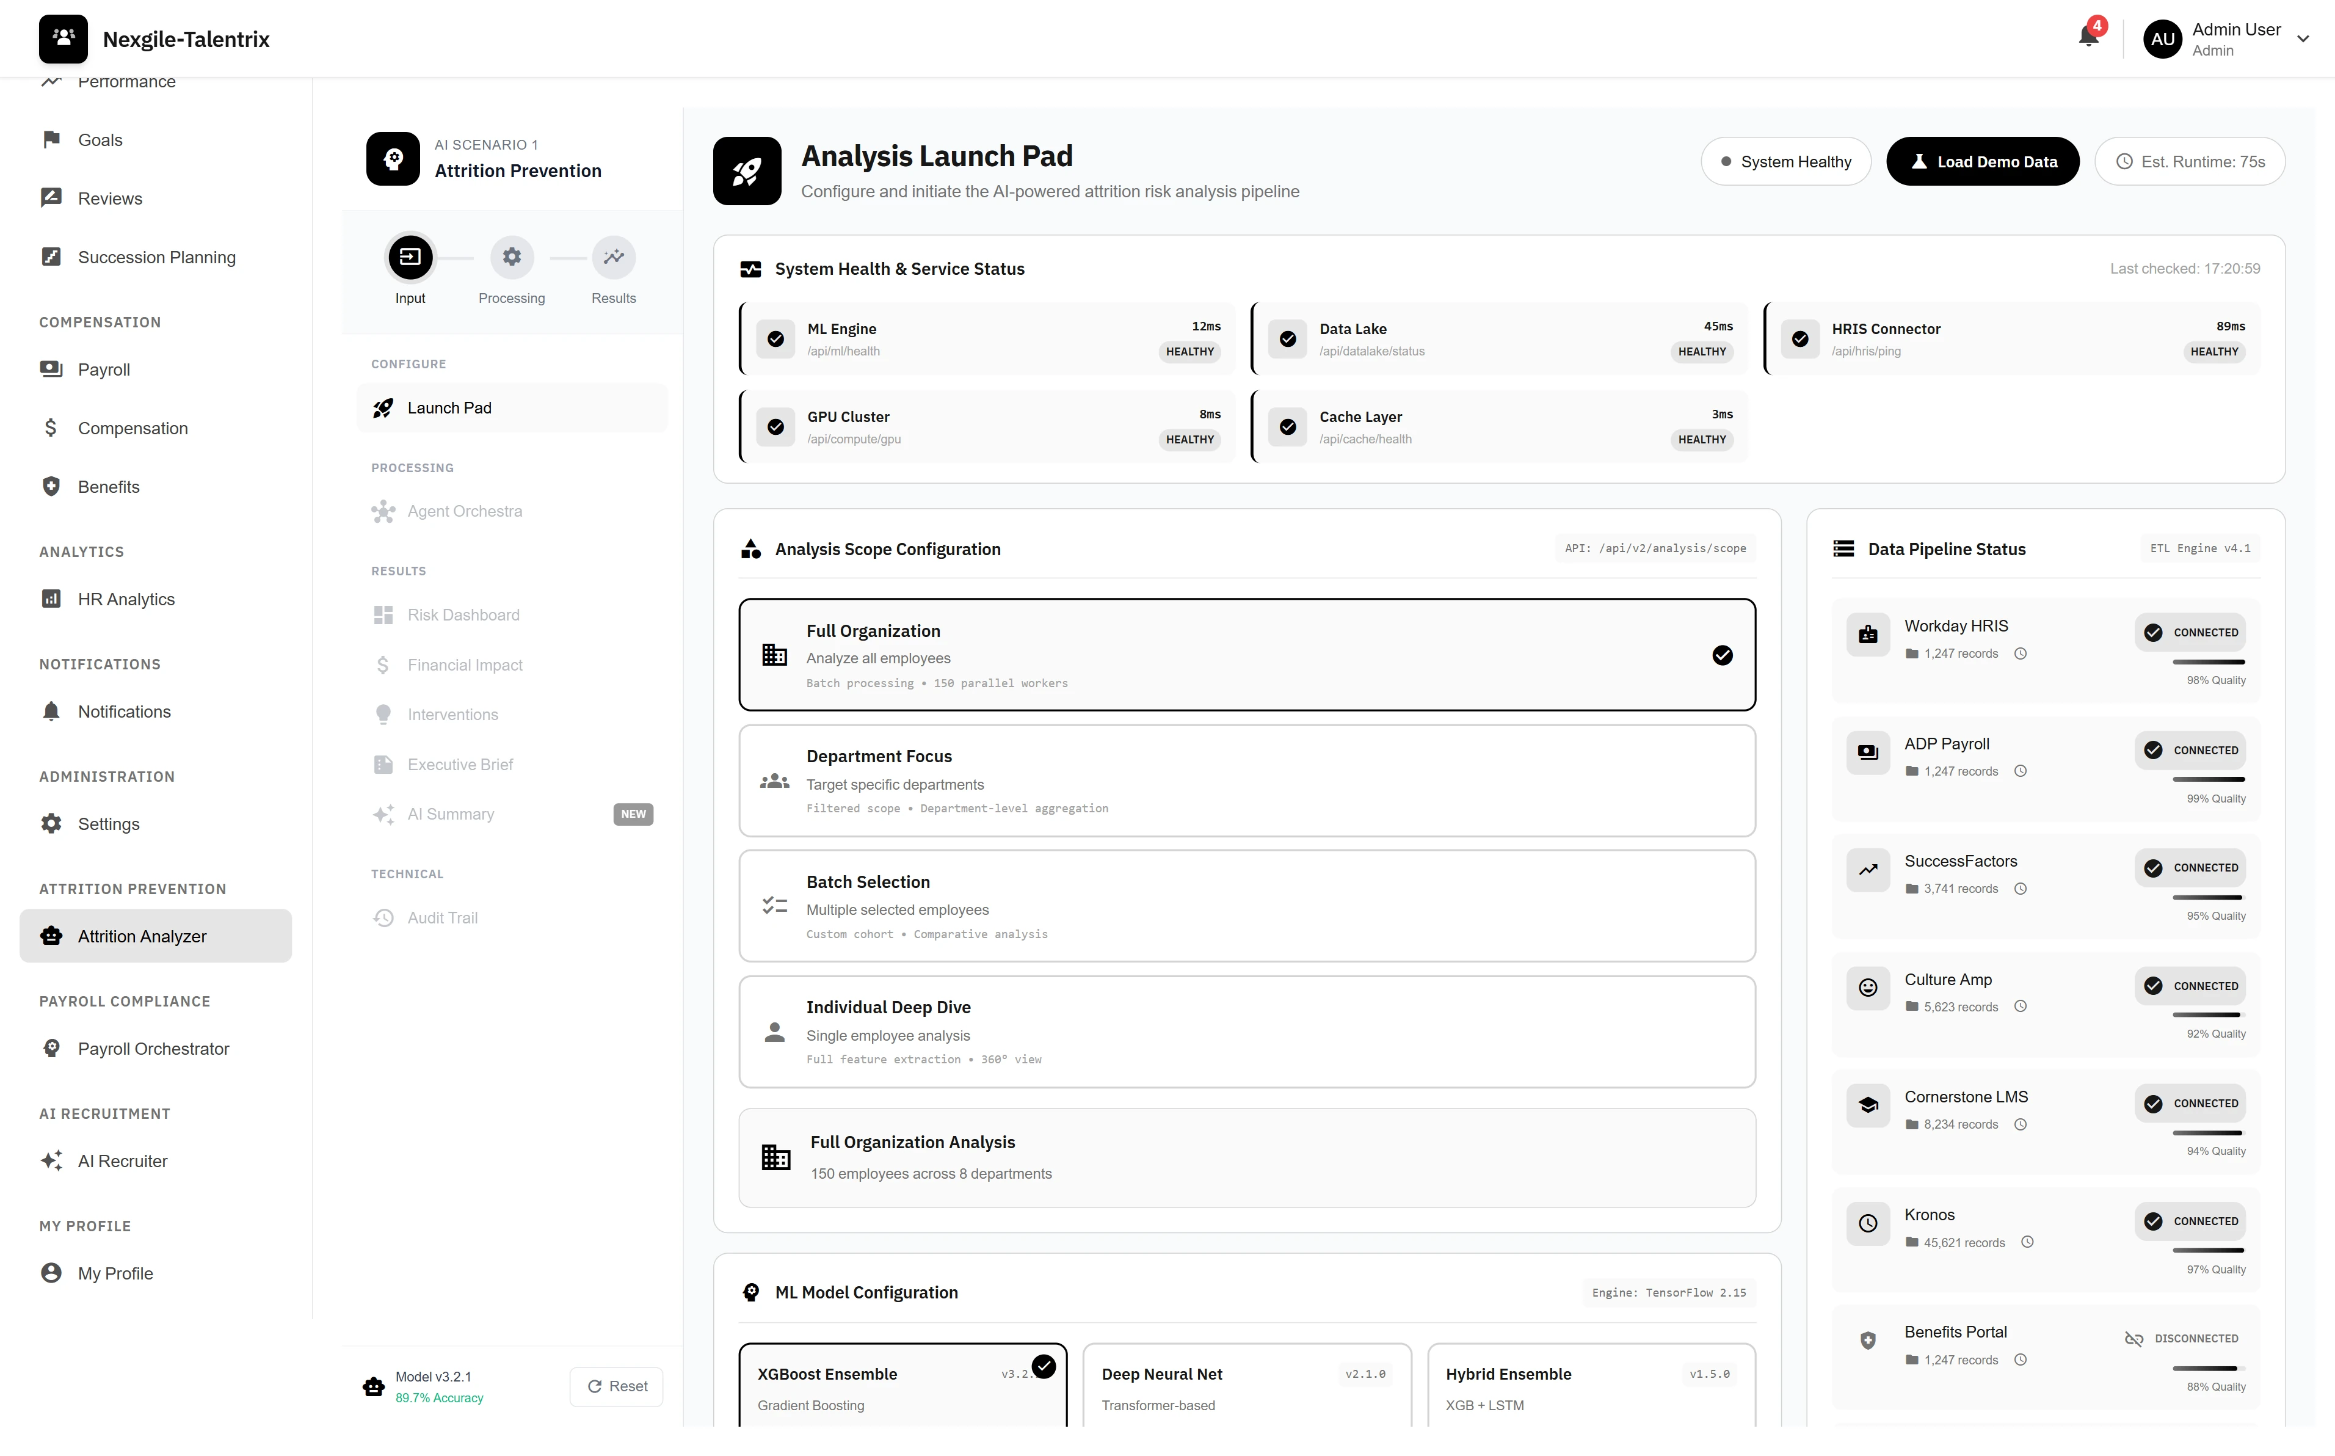This screenshot has height=1456, width=2335.
Task: Open the Agent Orchestra processing panel
Action: point(465,511)
